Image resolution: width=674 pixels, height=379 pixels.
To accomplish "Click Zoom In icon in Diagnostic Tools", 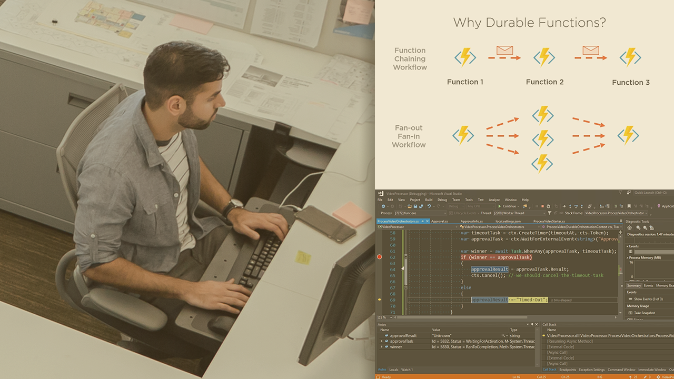I will click(x=638, y=228).
